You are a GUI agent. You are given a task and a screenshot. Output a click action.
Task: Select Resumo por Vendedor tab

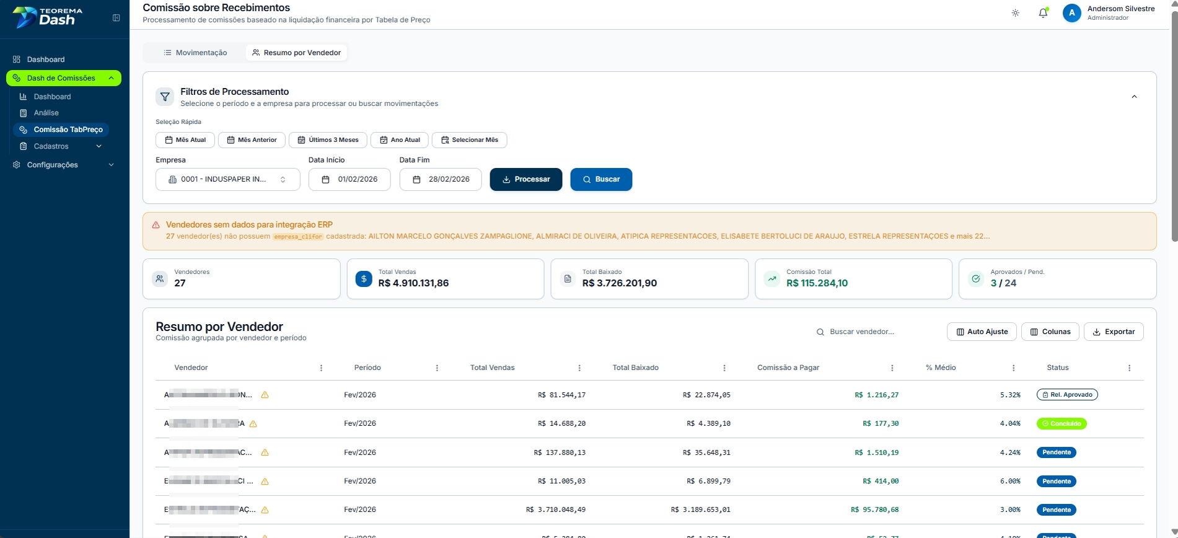(296, 53)
